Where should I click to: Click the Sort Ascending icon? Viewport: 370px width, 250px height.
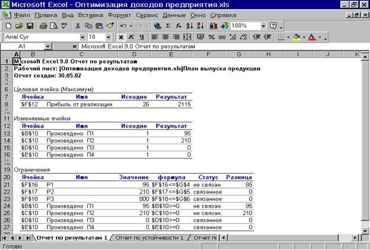[x=189, y=26]
